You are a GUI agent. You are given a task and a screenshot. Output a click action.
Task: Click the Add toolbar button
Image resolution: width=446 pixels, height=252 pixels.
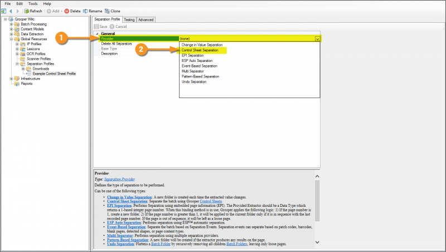pos(53,11)
